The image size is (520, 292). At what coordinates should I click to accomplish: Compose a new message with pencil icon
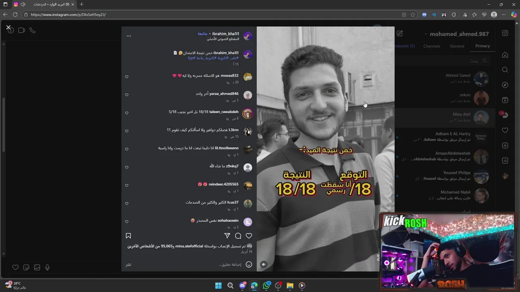pyautogui.click(x=400, y=34)
